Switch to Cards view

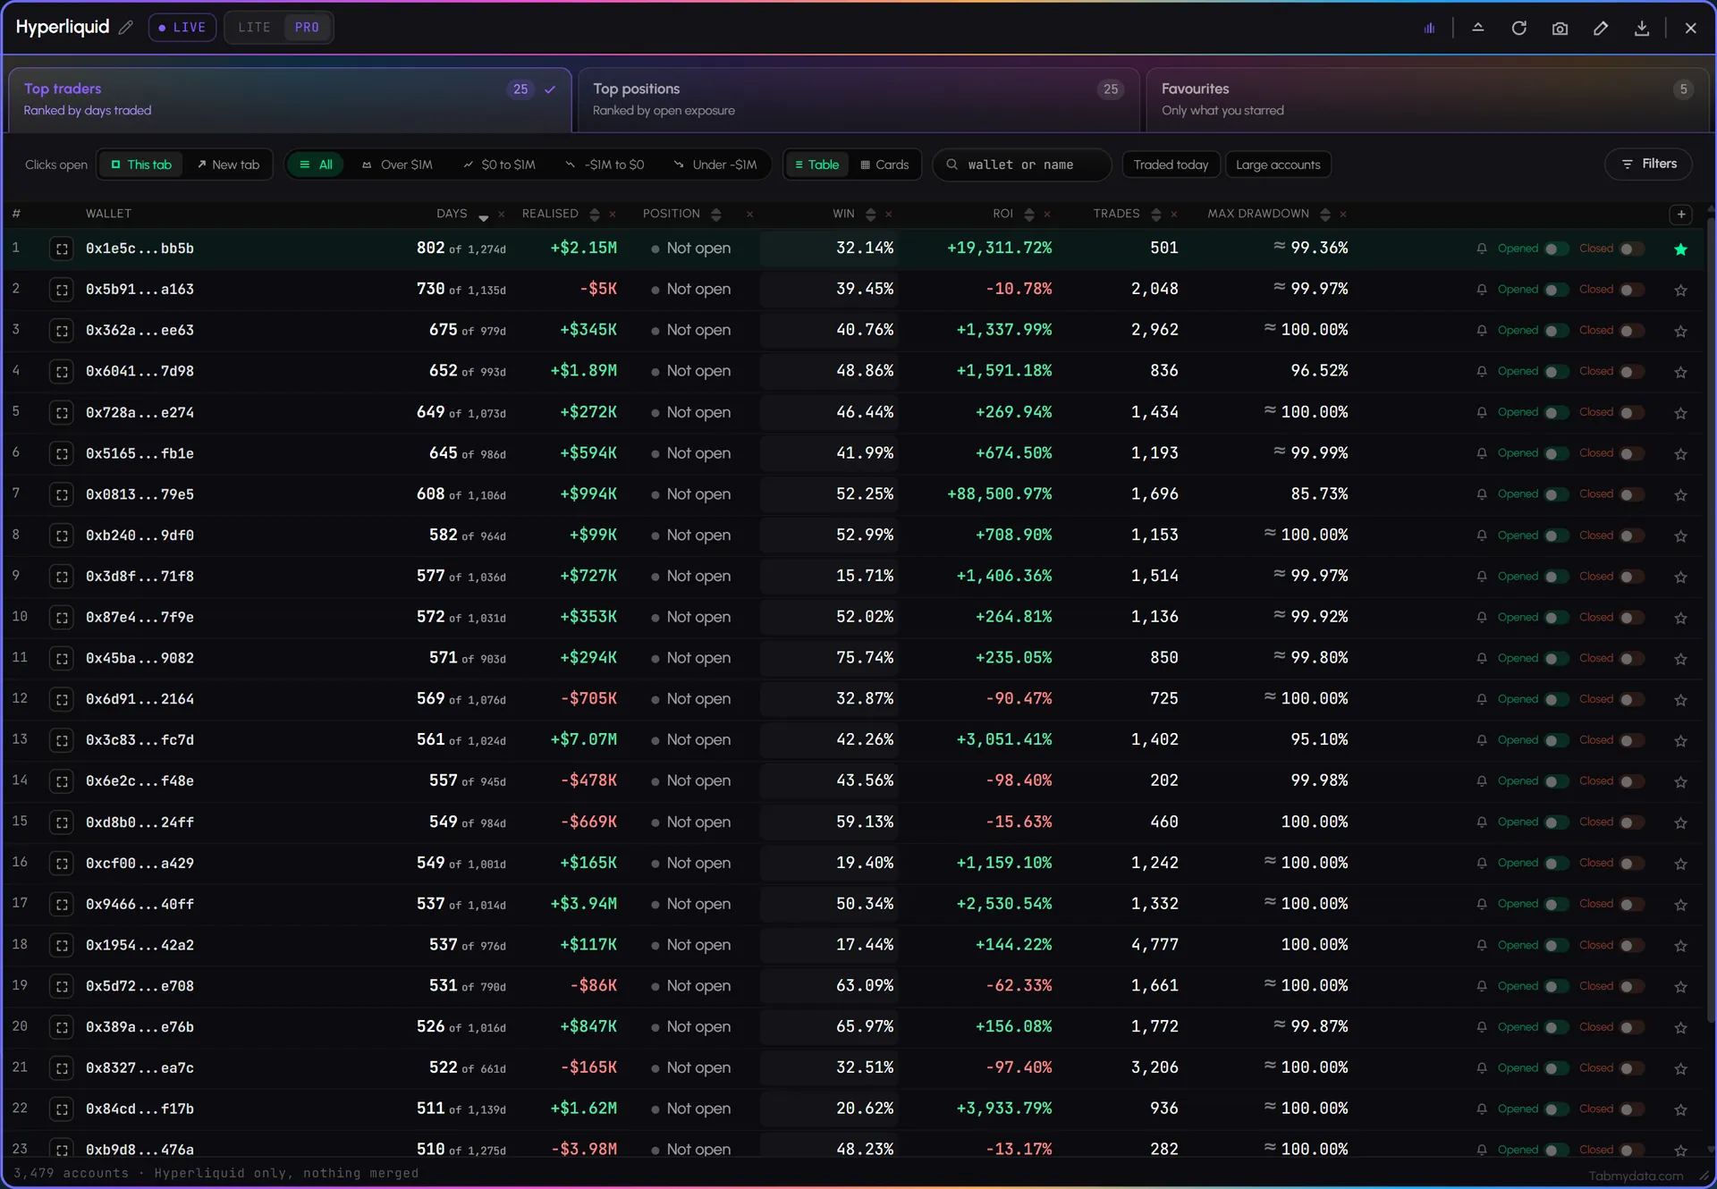click(884, 164)
